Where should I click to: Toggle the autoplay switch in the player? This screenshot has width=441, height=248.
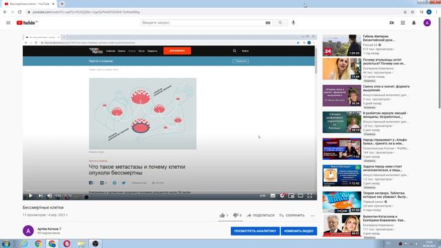coord(263,196)
